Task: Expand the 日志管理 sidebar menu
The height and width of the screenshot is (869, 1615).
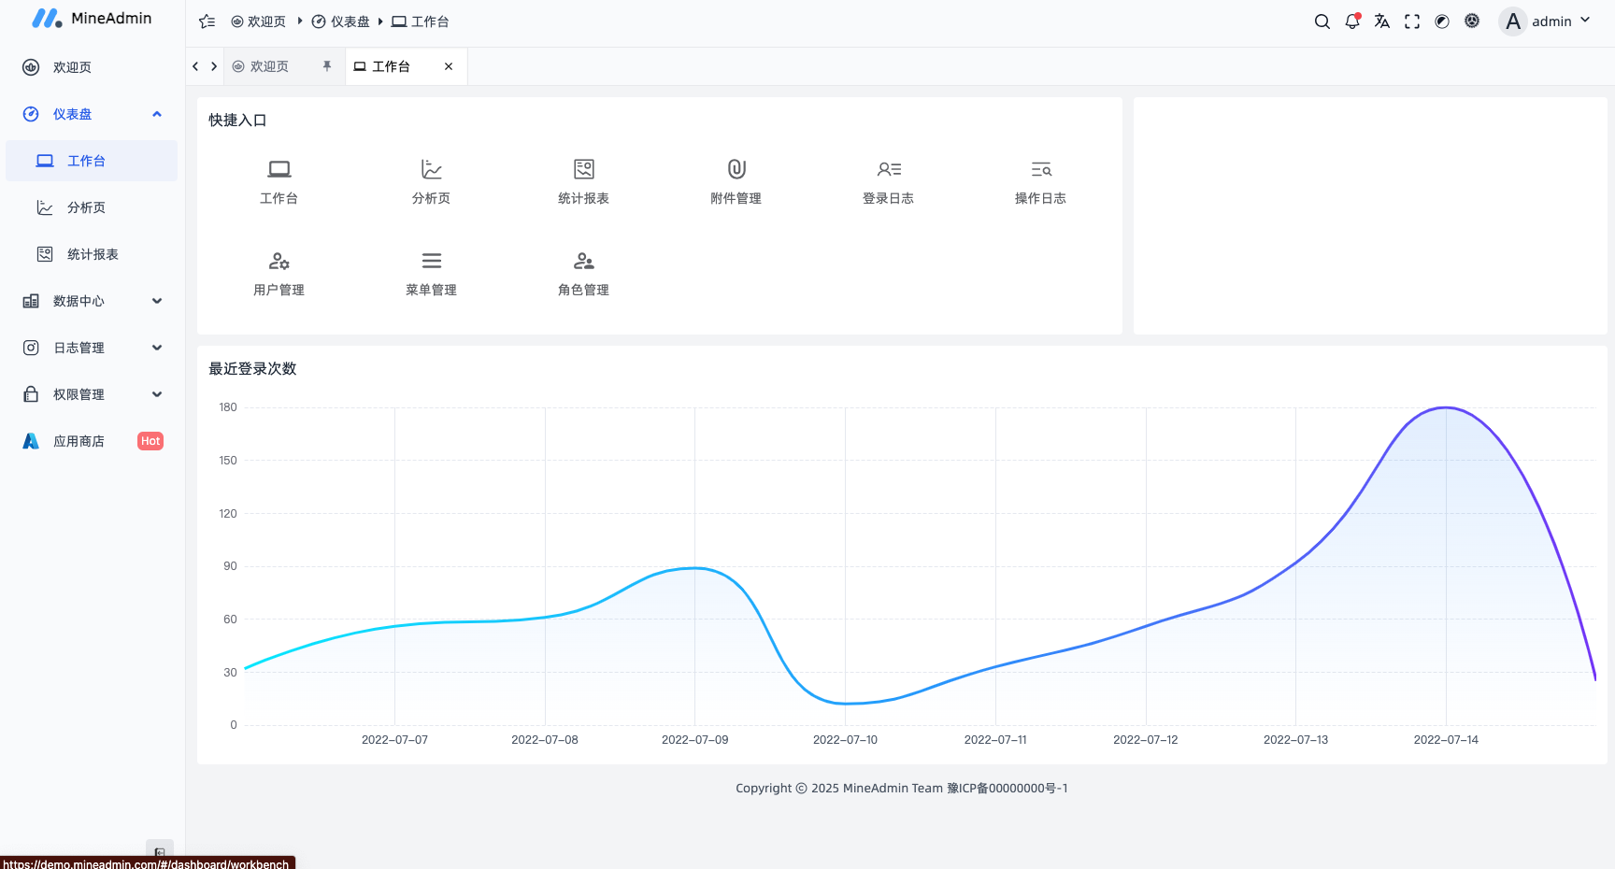Action: point(92,348)
